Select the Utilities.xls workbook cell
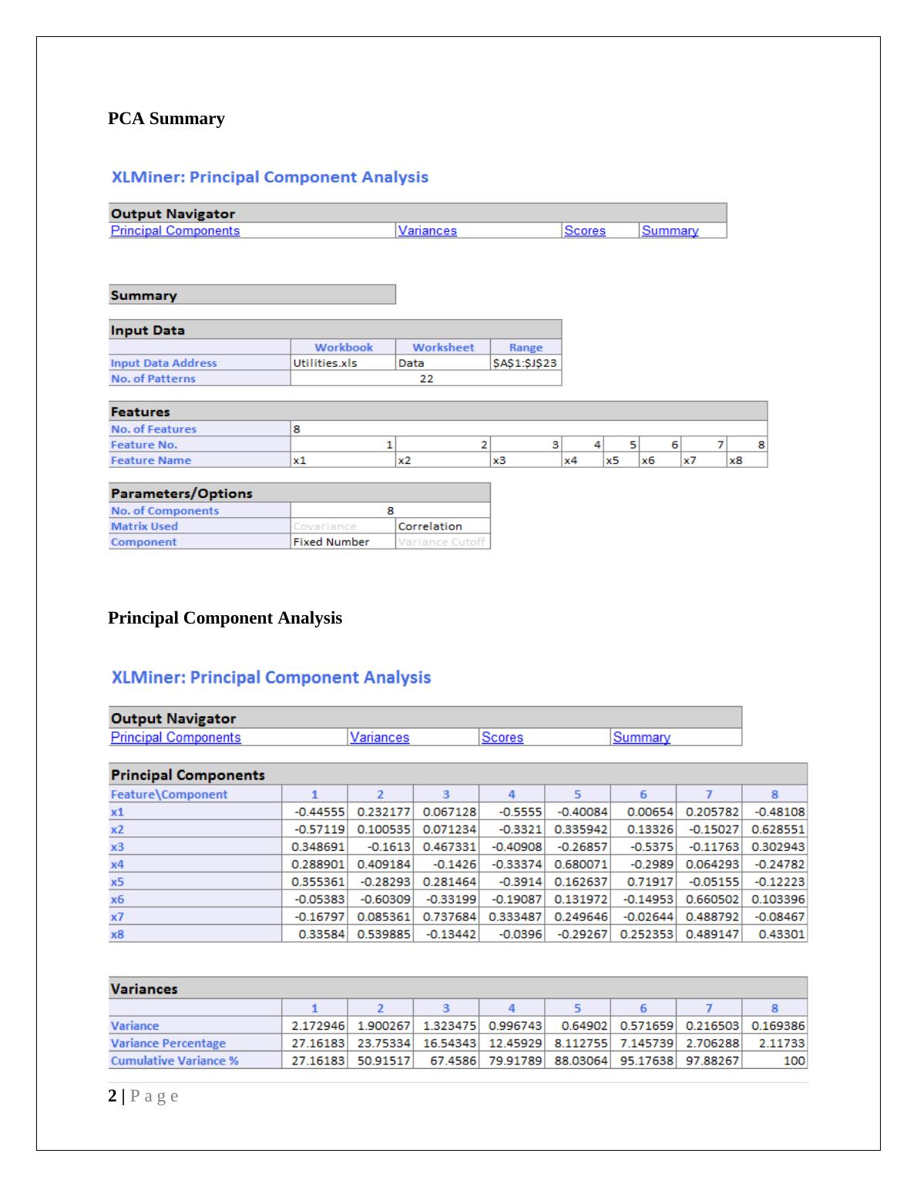The height and width of the screenshot is (1187, 917). click(324, 363)
